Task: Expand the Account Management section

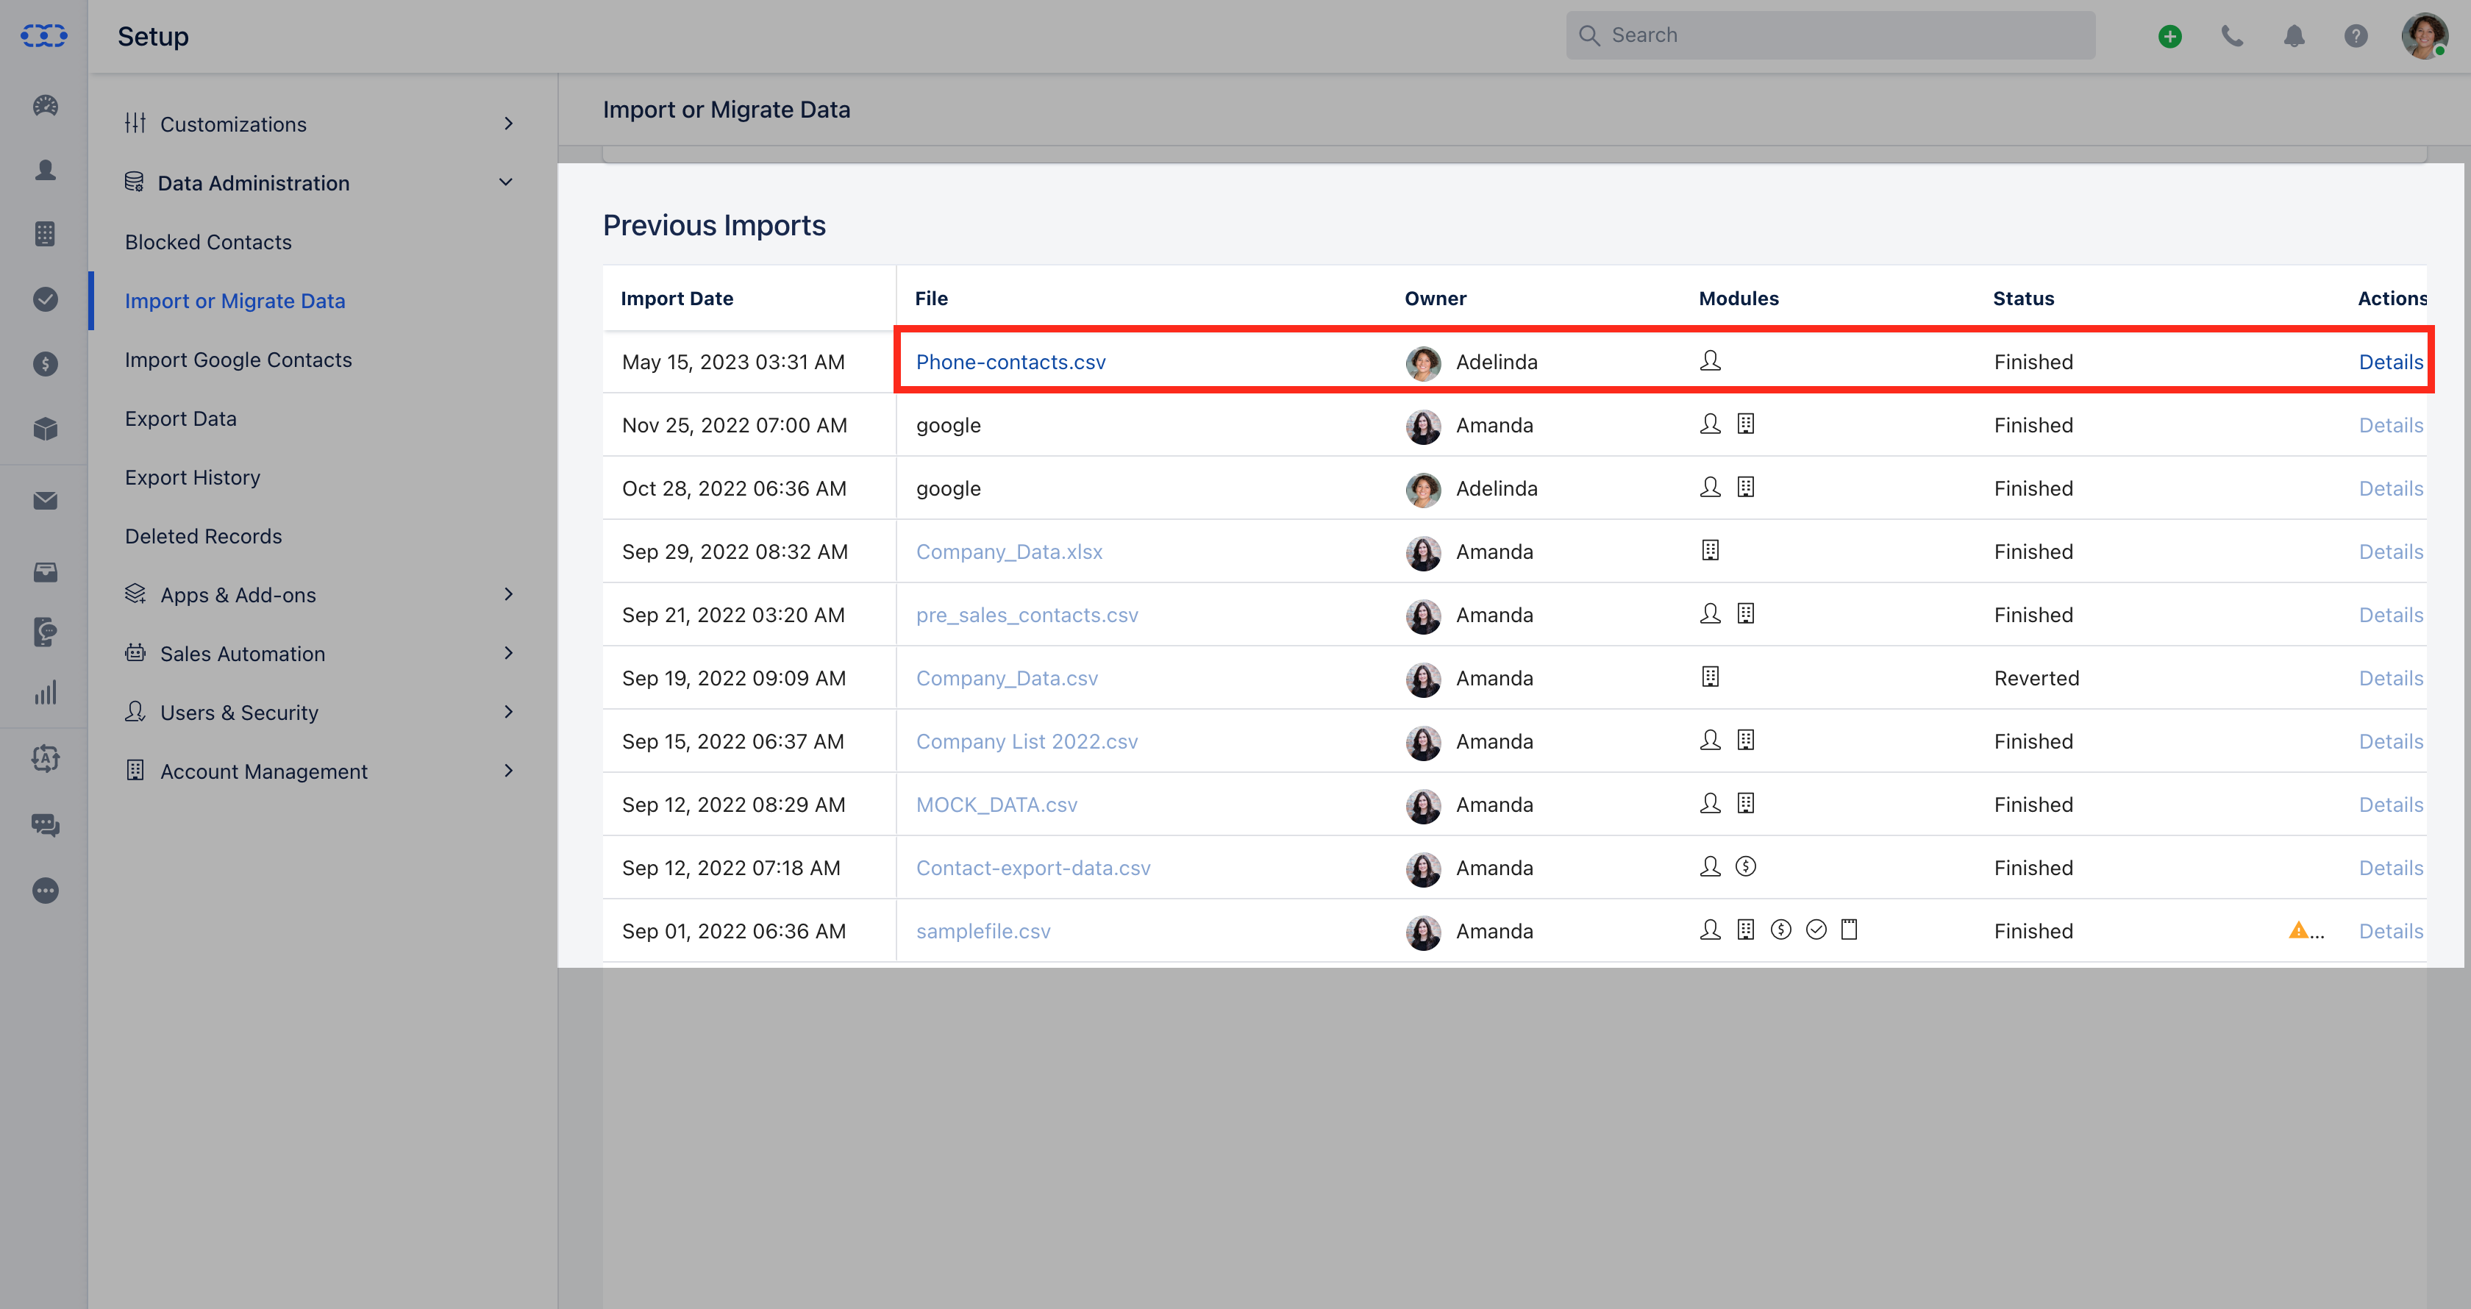Action: 321,771
